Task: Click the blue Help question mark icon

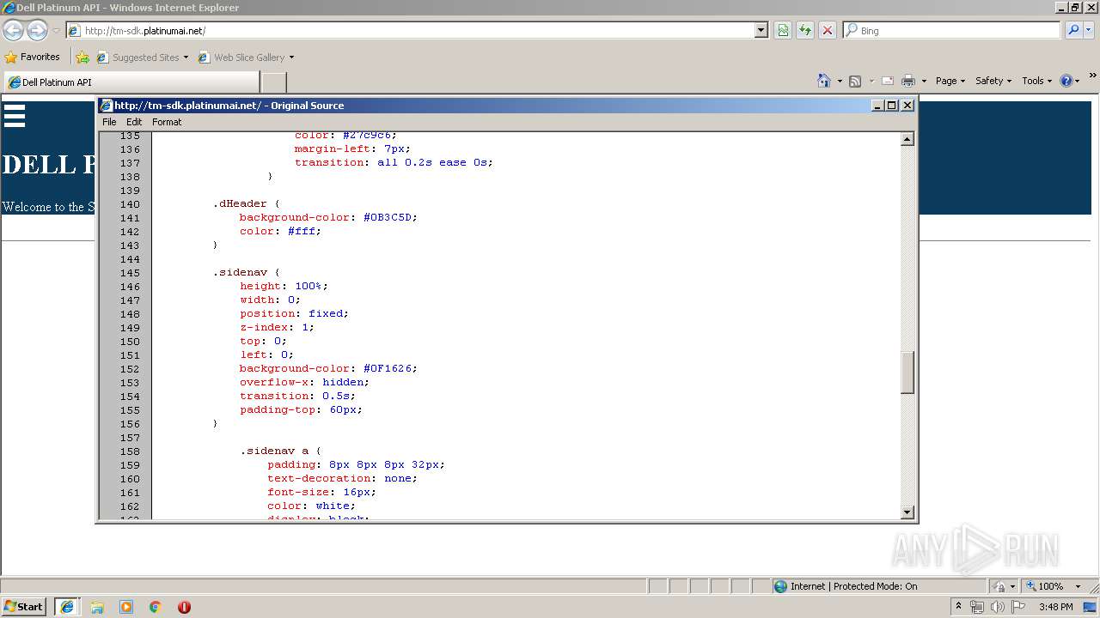Action: pos(1066,81)
